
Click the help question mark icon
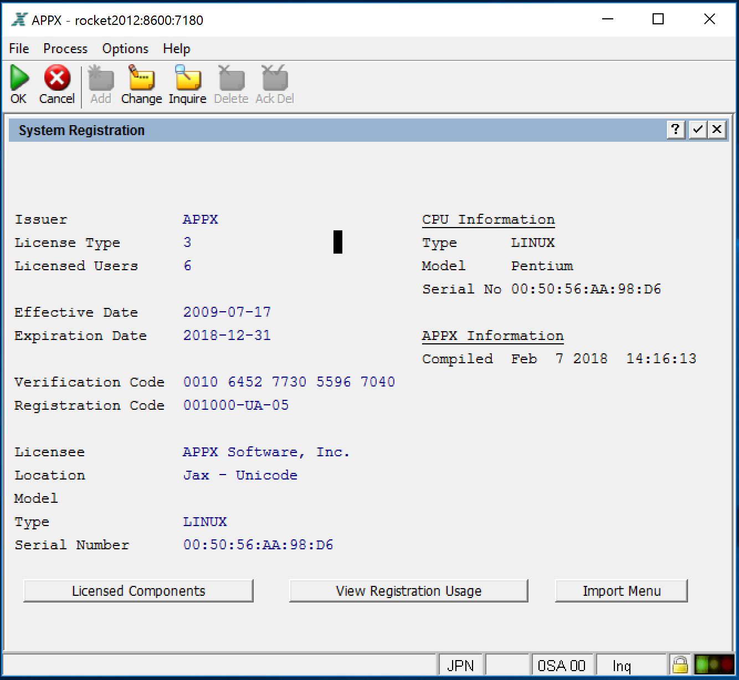(675, 130)
